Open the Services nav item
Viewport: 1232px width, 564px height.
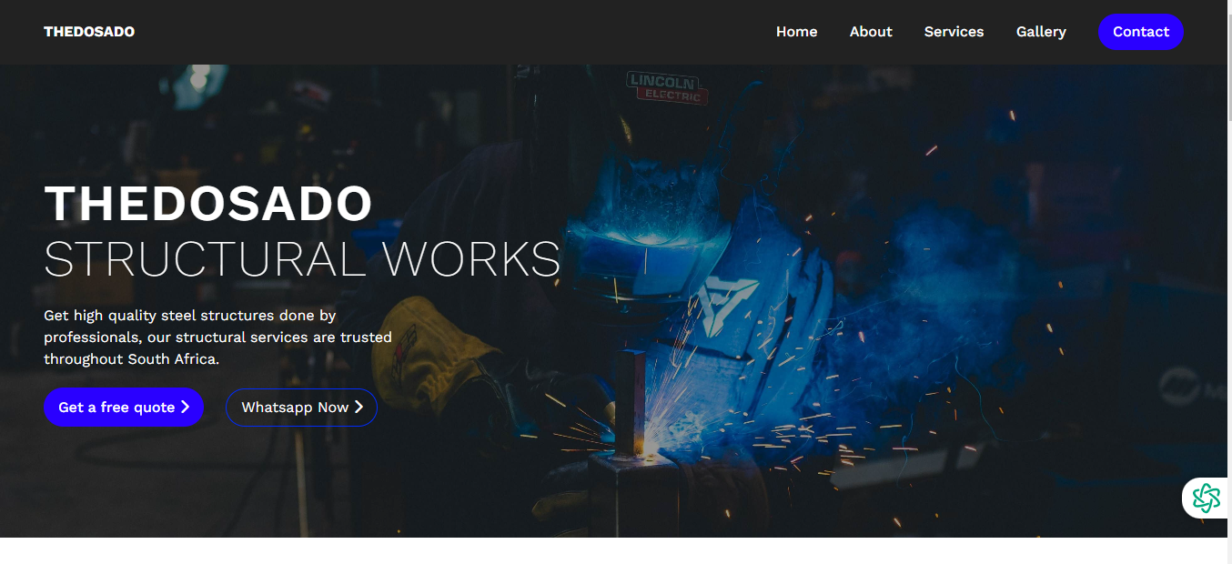[x=954, y=32]
